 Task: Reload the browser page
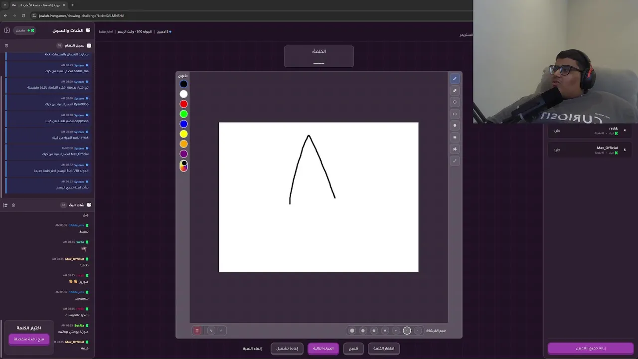[x=23, y=15]
